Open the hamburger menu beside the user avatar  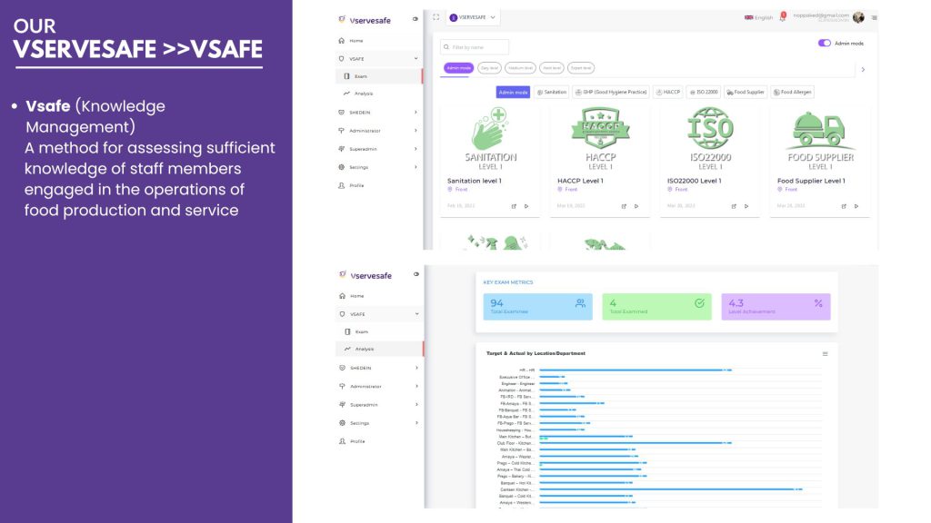(x=874, y=18)
